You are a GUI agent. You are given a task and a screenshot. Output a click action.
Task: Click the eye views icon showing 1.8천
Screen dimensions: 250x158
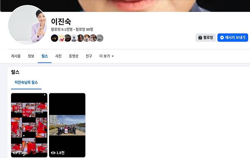tap(53, 153)
